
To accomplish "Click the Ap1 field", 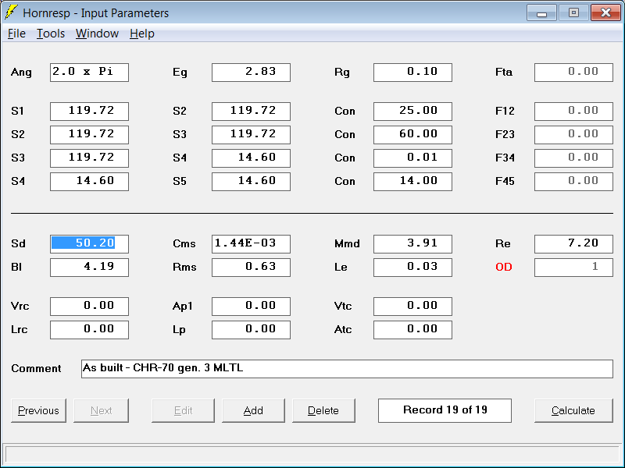I will pos(251,307).
